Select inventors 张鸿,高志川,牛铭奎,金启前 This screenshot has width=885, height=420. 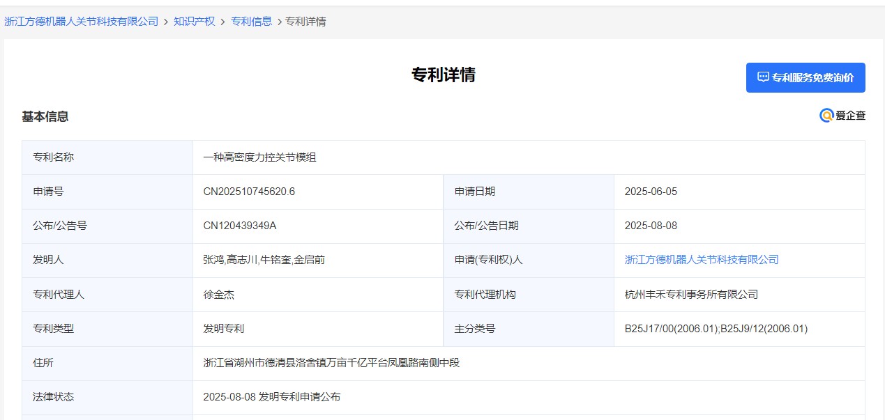point(264,260)
